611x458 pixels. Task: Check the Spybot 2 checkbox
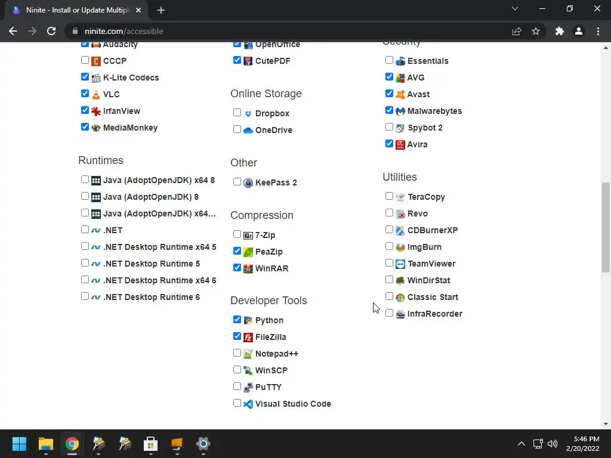click(389, 127)
